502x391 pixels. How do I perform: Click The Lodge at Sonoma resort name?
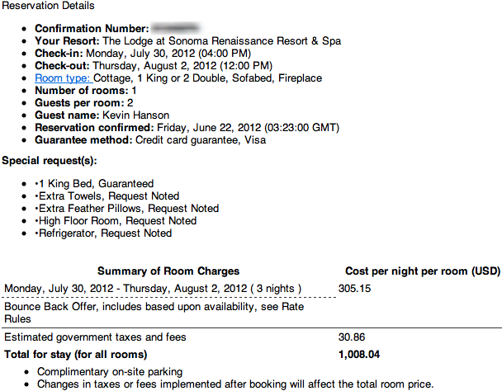pyautogui.click(x=221, y=41)
